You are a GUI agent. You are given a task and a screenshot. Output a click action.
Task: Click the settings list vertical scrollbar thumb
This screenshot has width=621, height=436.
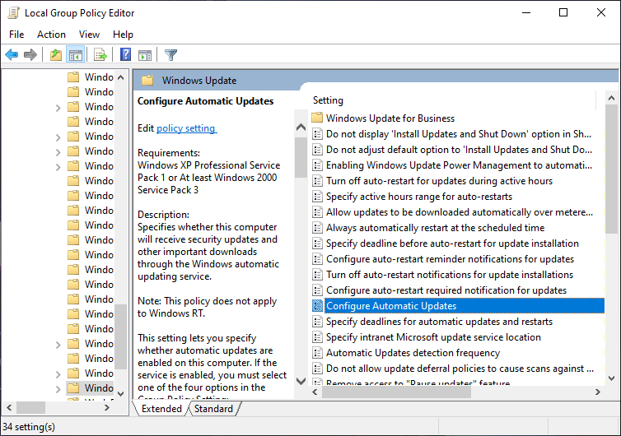pyautogui.click(x=611, y=169)
